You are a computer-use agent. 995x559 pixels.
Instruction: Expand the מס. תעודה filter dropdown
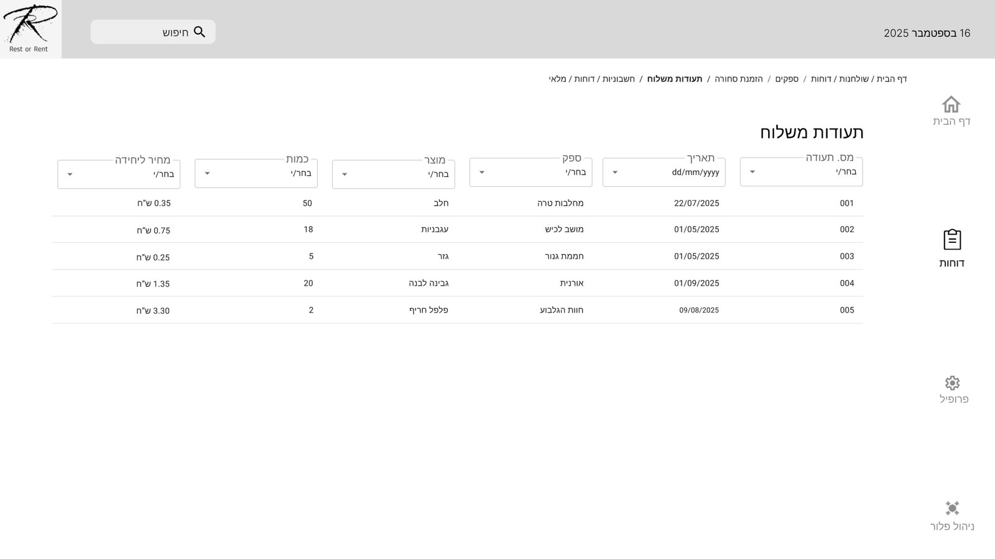pyautogui.click(x=801, y=172)
